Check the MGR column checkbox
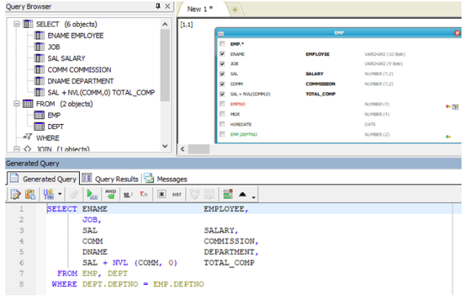The height and width of the screenshot is (296, 463). (223, 114)
